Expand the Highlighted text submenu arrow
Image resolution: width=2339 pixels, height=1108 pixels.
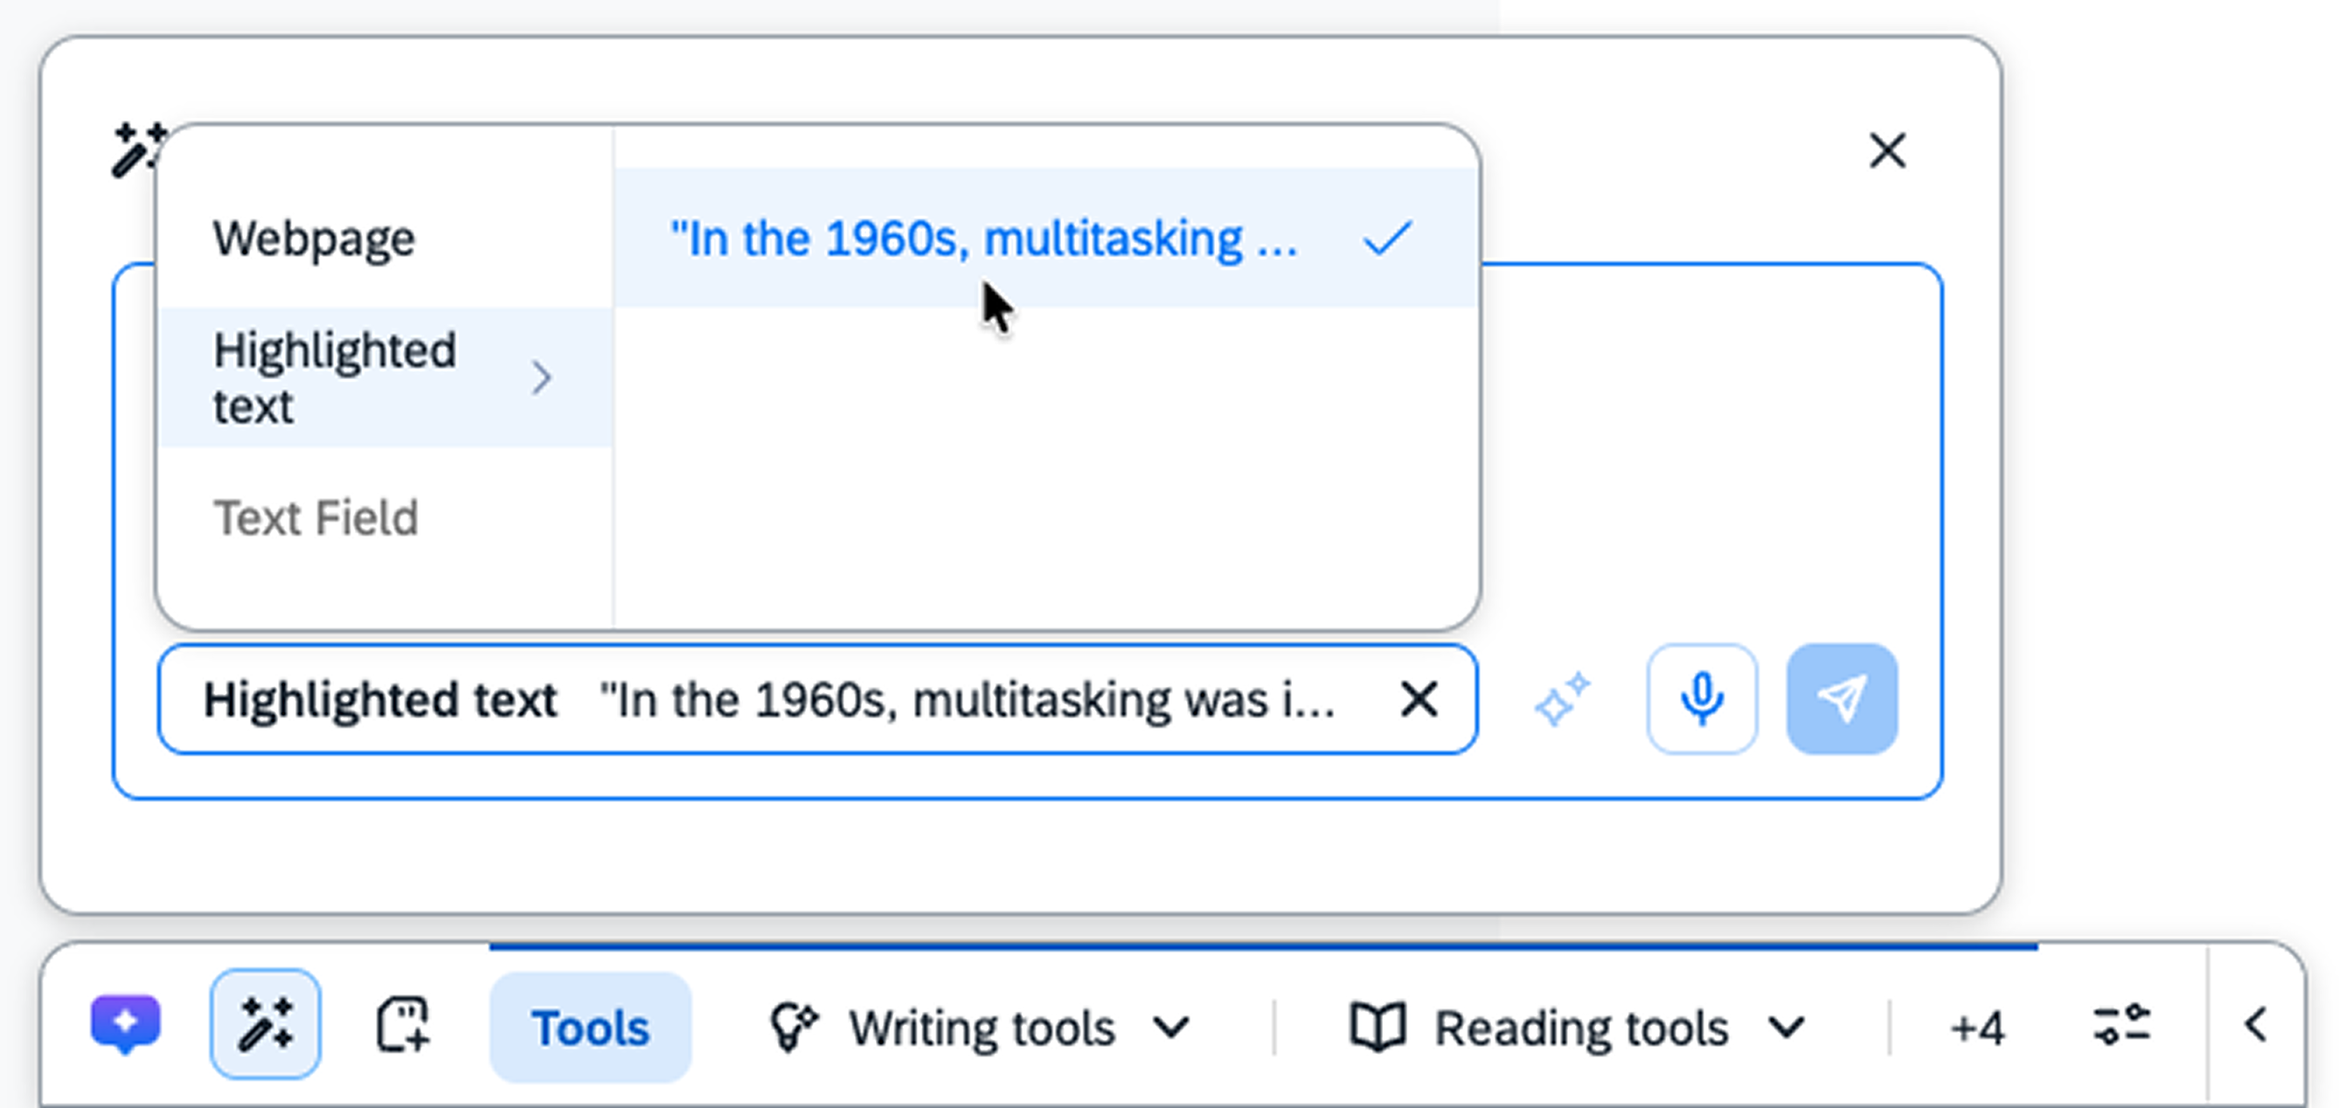[541, 377]
